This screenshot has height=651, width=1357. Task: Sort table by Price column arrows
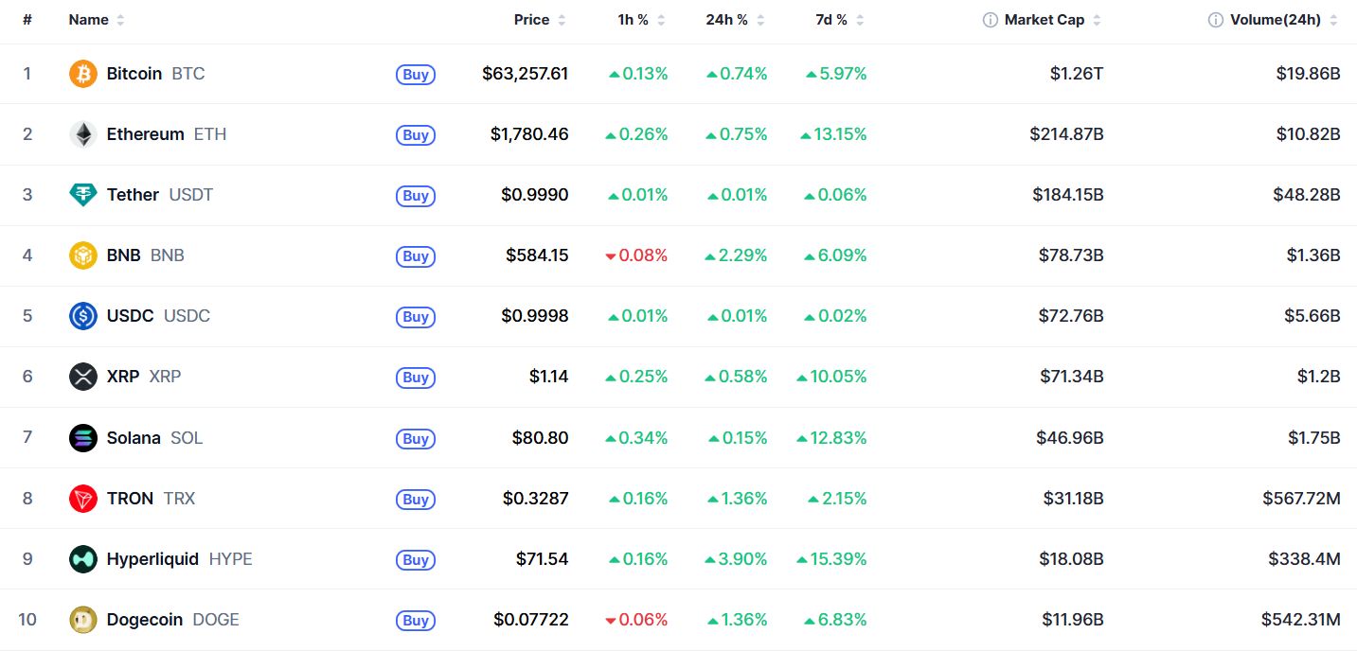(x=562, y=20)
